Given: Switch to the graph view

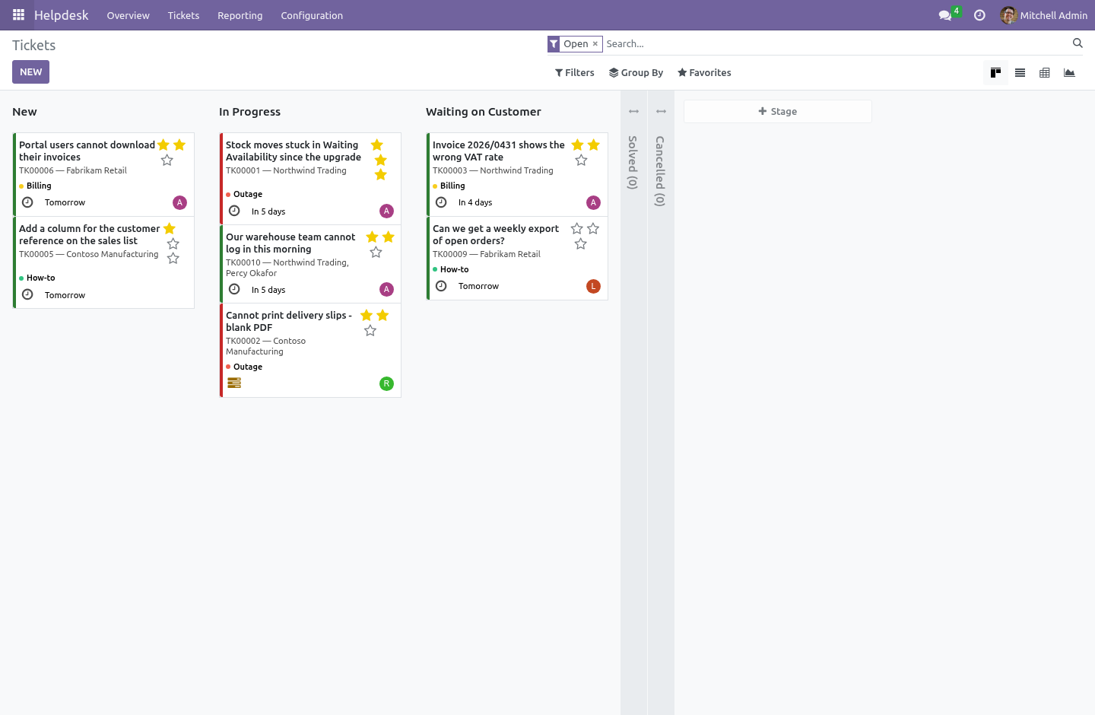Looking at the screenshot, I should coord(1069,73).
